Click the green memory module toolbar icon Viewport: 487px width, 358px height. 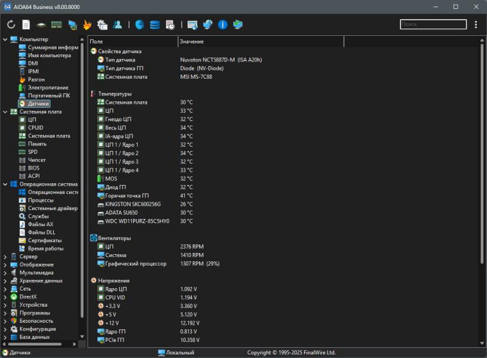click(x=57, y=24)
